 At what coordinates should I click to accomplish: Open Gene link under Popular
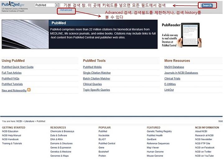(101, 148)
